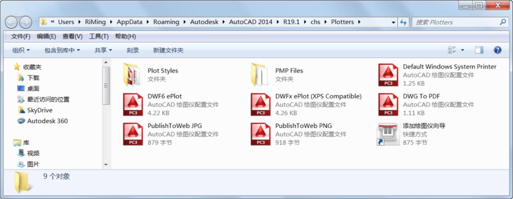Refresh the Plotters folder view

click(x=403, y=22)
